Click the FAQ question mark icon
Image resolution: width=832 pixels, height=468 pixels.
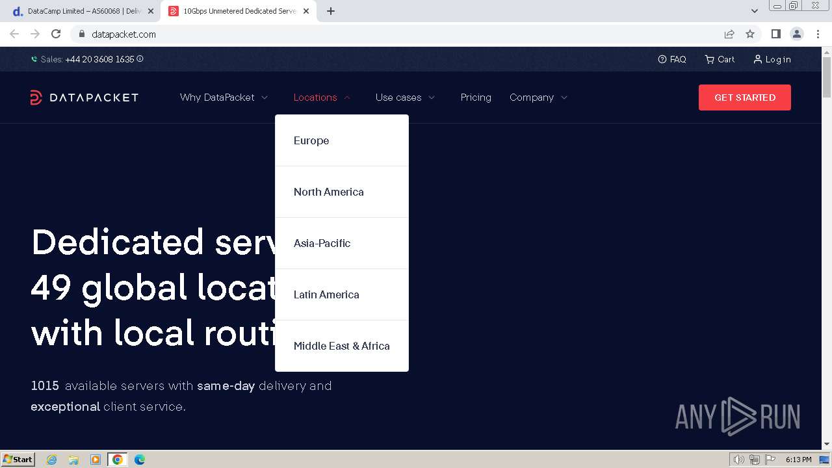click(662, 59)
